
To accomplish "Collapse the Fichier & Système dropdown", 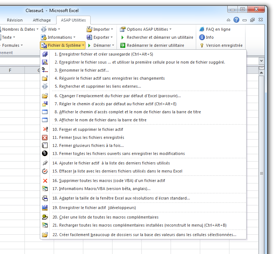I will coord(62,45).
